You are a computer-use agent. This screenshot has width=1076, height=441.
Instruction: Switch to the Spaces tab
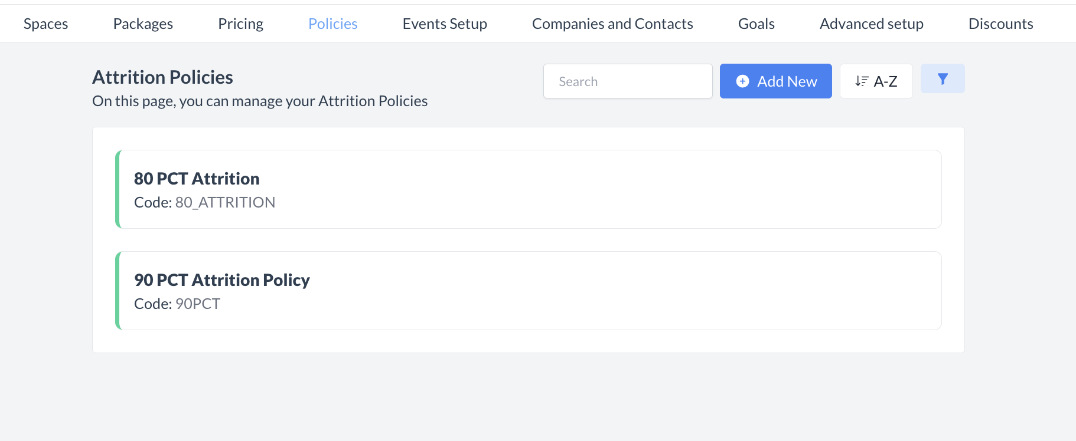click(x=45, y=23)
